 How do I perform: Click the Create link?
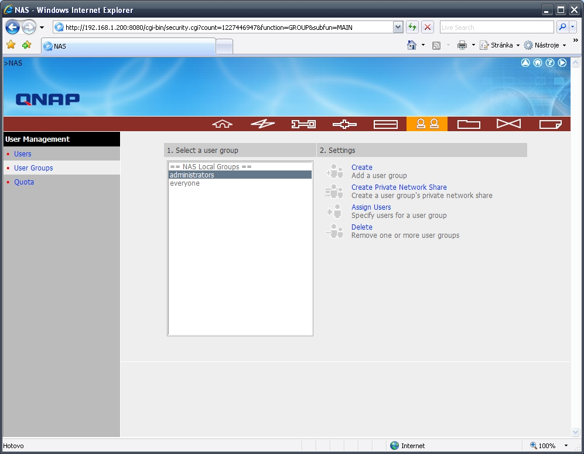(361, 167)
